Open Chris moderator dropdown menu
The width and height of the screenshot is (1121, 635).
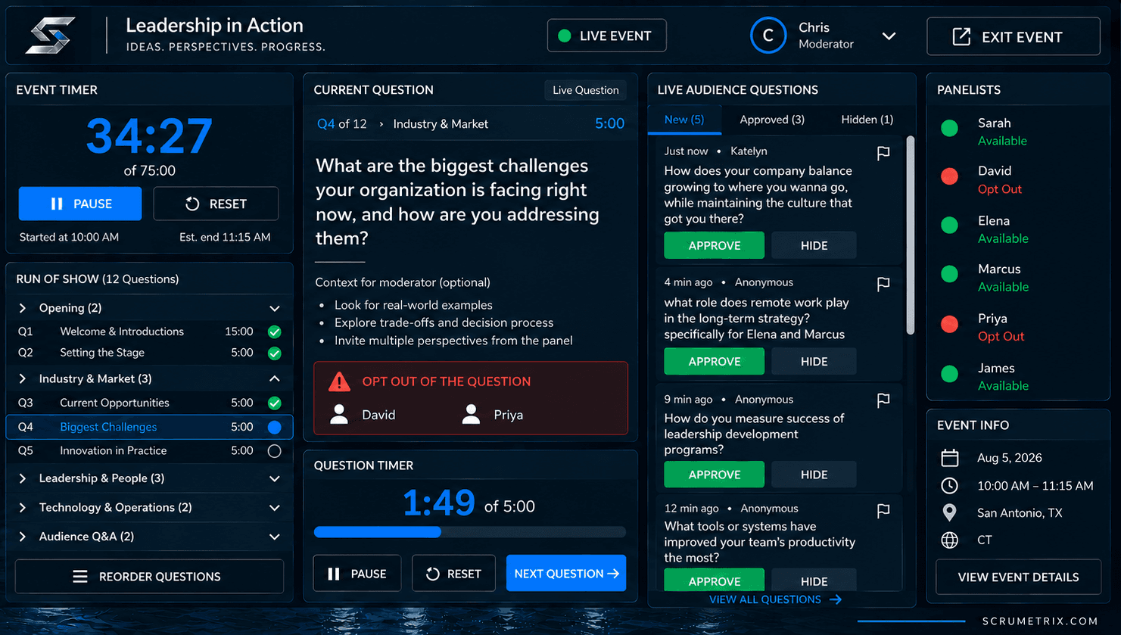pos(889,36)
